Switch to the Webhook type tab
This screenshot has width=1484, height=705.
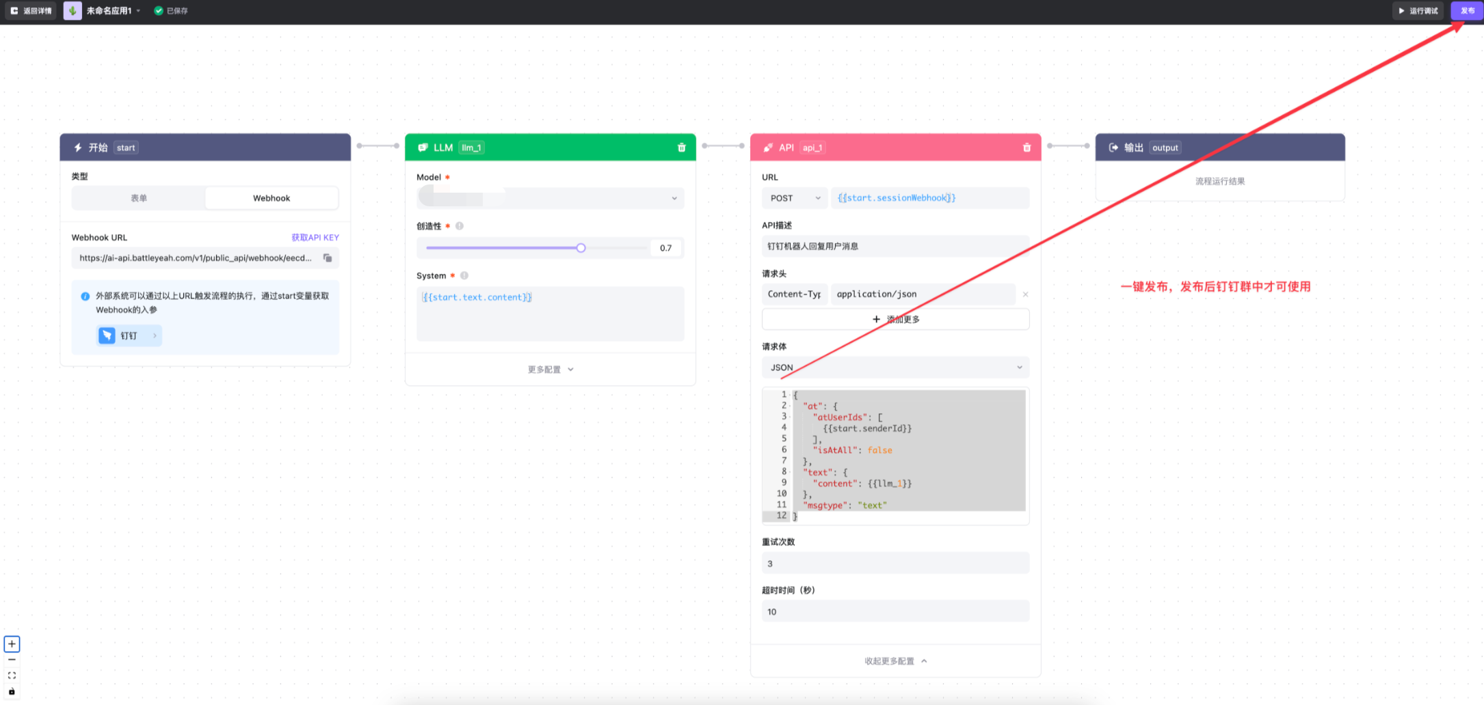(271, 198)
